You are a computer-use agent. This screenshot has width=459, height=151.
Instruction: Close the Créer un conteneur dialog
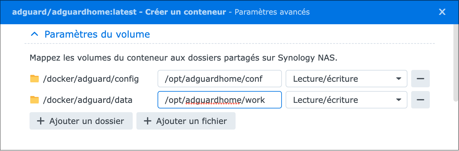[442, 12]
